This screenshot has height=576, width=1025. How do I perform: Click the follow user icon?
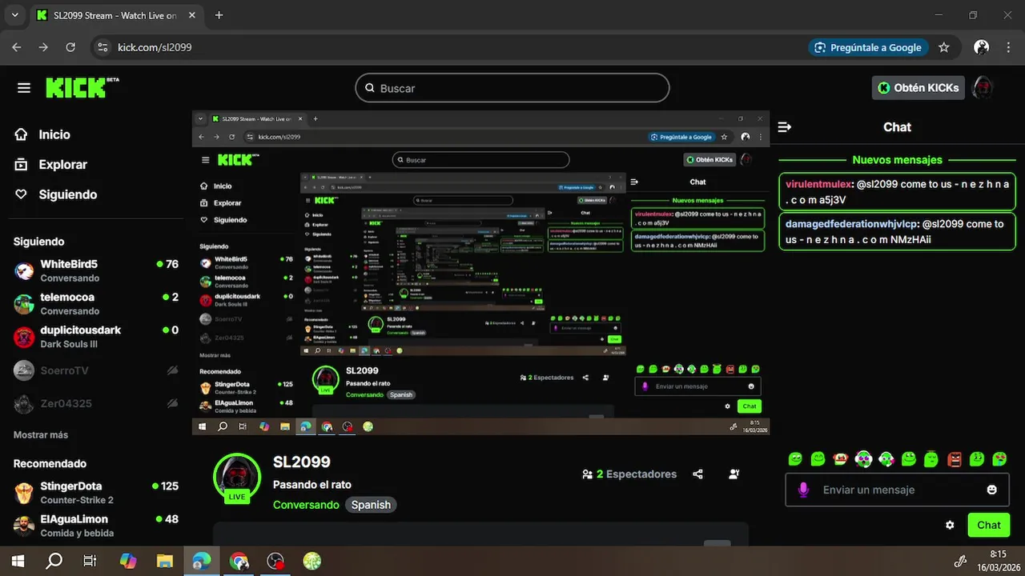pos(734,474)
